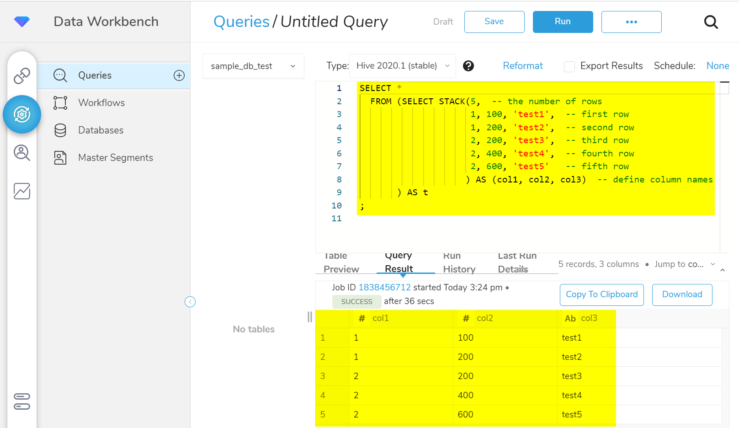Open the sample_db_test database dropdown
739x428 pixels.
pos(253,66)
